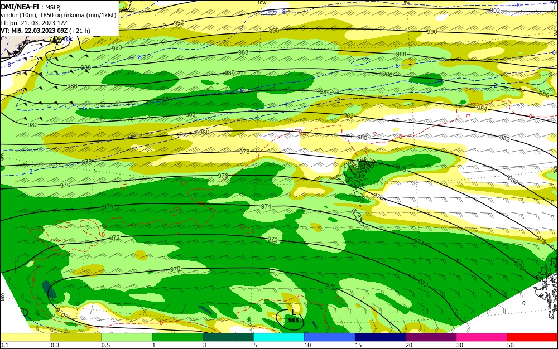The height and width of the screenshot is (349, 558).
Task: Click legend value "0.5"
Action: [x=105, y=345]
